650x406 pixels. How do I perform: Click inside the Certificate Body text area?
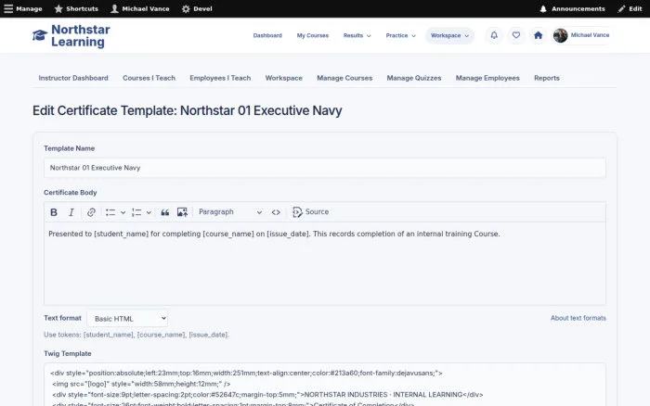point(325,263)
